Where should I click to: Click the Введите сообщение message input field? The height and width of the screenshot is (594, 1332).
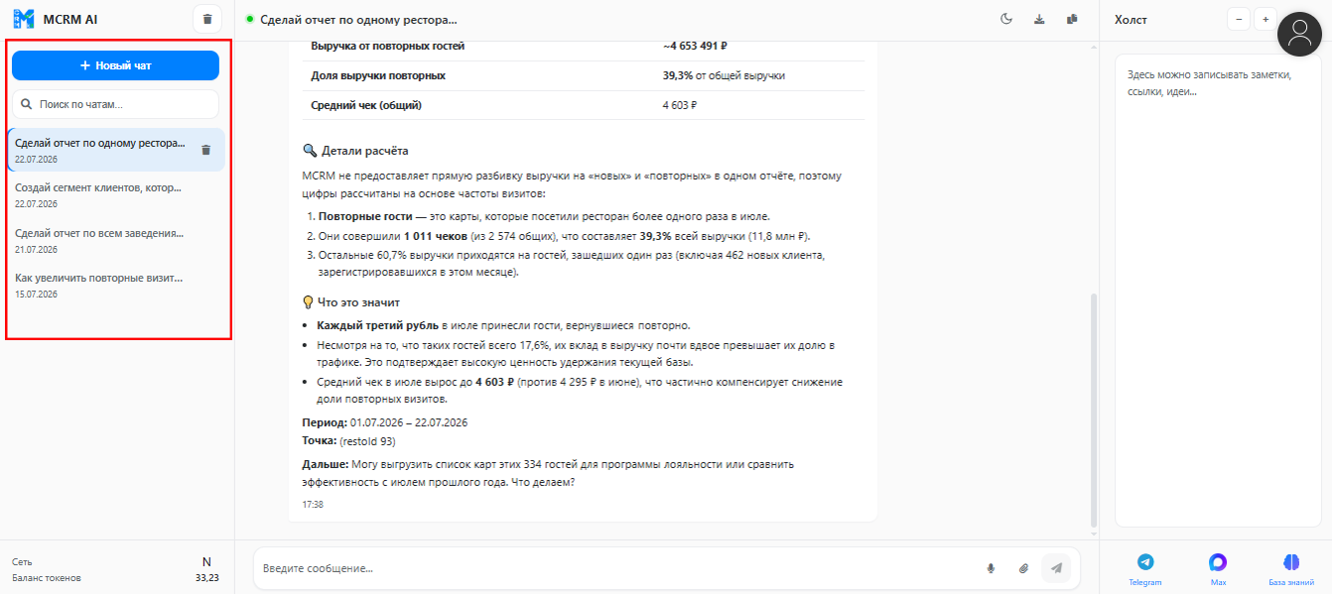[x=615, y=568]
